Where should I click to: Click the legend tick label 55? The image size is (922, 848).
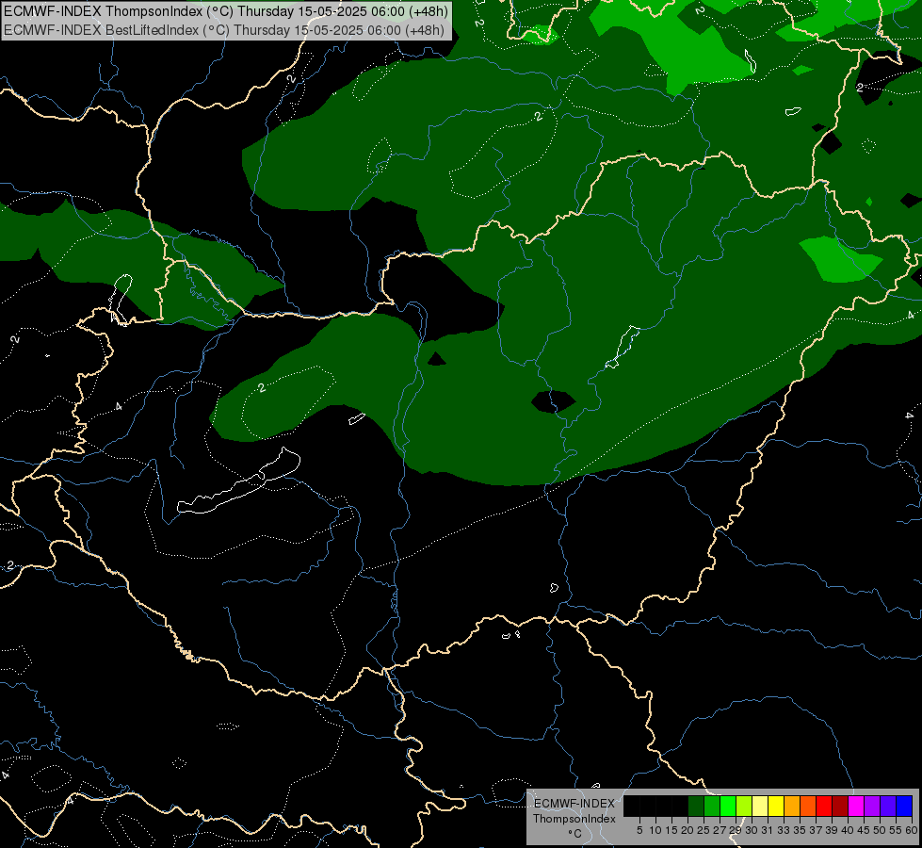[x=896, y=830]
